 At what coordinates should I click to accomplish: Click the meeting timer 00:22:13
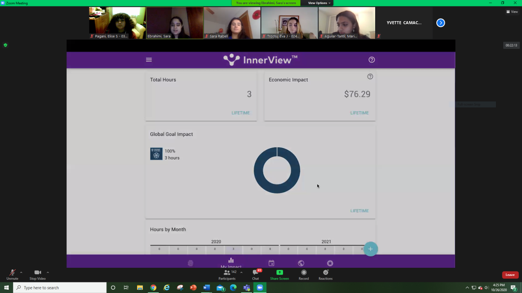point(511,45)
